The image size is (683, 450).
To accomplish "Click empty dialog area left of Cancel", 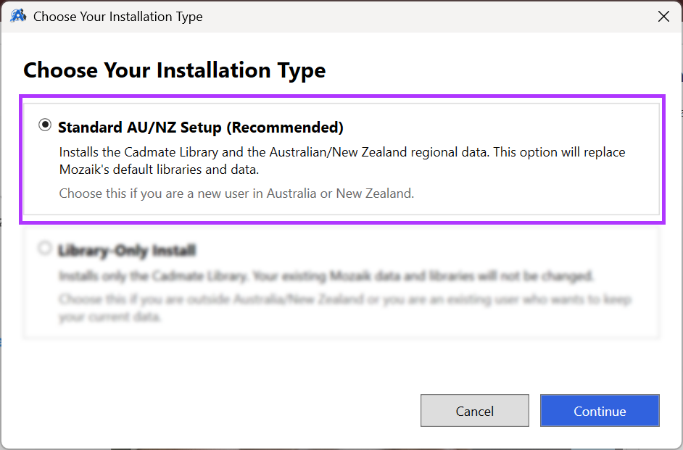I will point(218,410).
